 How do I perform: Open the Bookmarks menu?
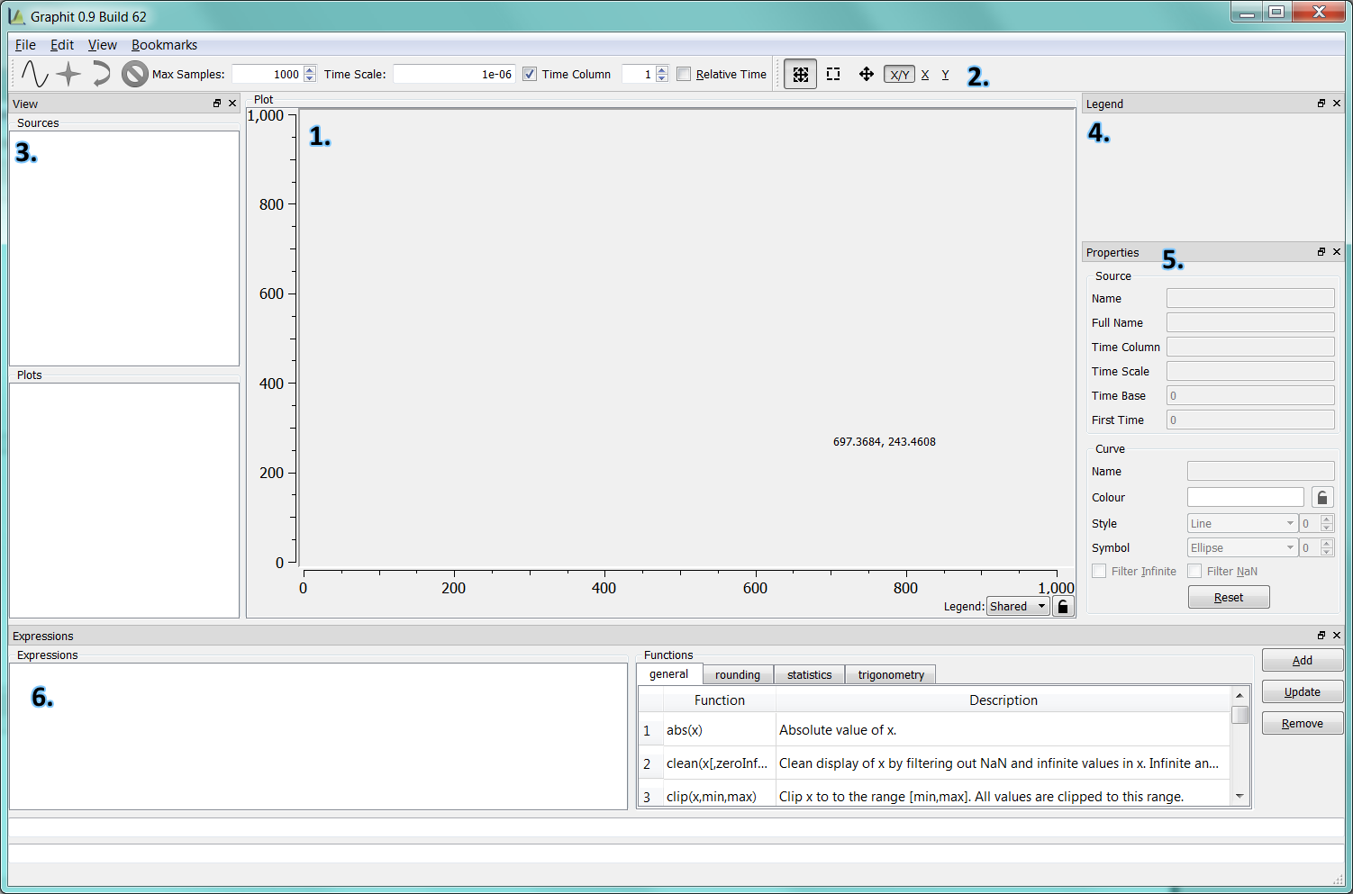point(164,45)
